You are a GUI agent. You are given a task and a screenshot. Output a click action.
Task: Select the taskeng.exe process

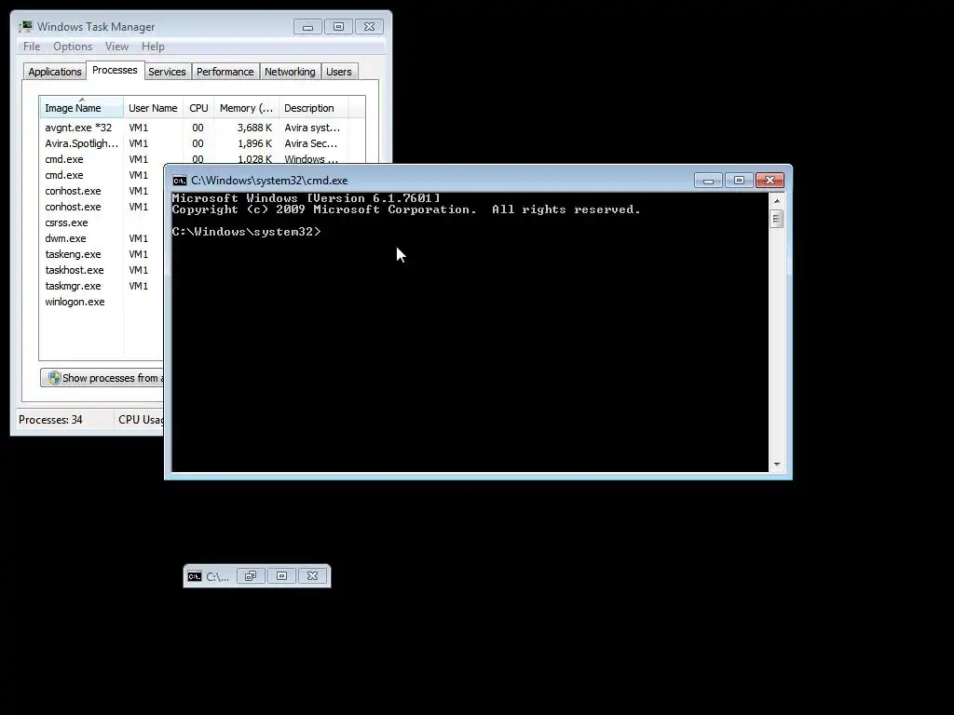point(73,254)
